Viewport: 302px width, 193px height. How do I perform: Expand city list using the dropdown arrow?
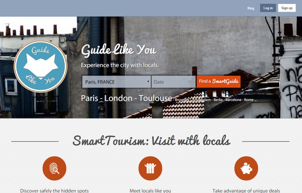click(148, 81)
